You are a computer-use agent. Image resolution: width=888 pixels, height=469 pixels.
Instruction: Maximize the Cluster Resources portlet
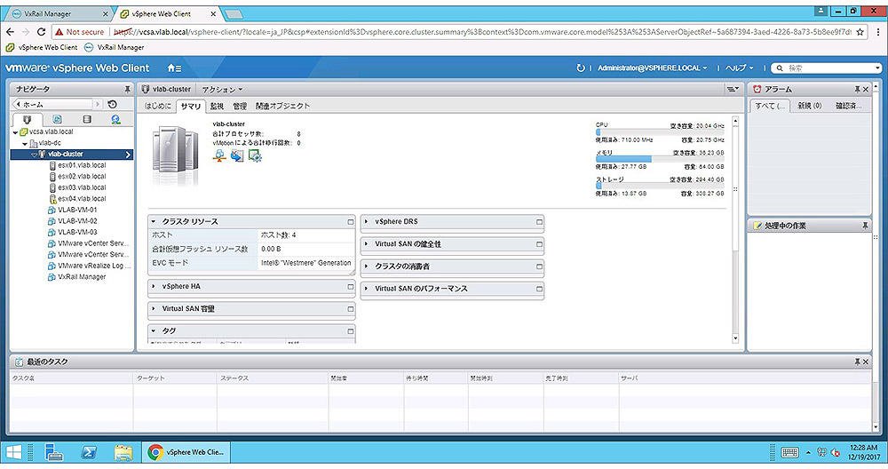click(351, 221)
